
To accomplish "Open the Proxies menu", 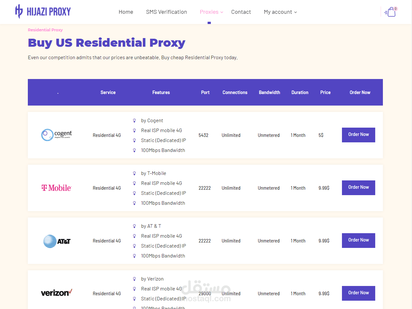I will pos(209,12).
